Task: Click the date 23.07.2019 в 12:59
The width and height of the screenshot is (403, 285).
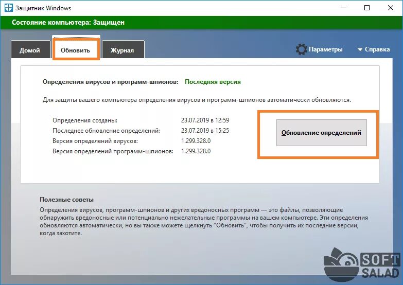Action: pos(205,120)
